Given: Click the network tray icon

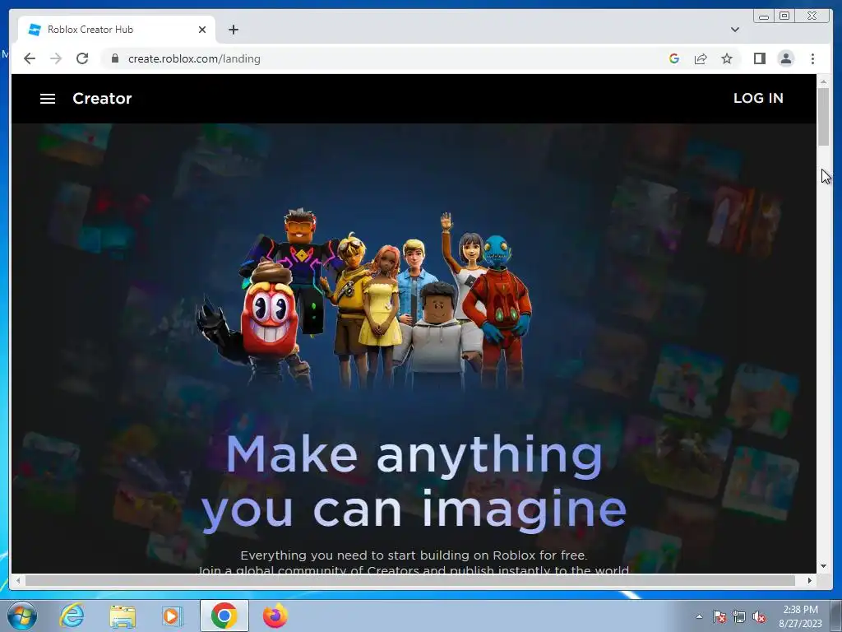Looking at the screenshot, I should tap(739, 617).
